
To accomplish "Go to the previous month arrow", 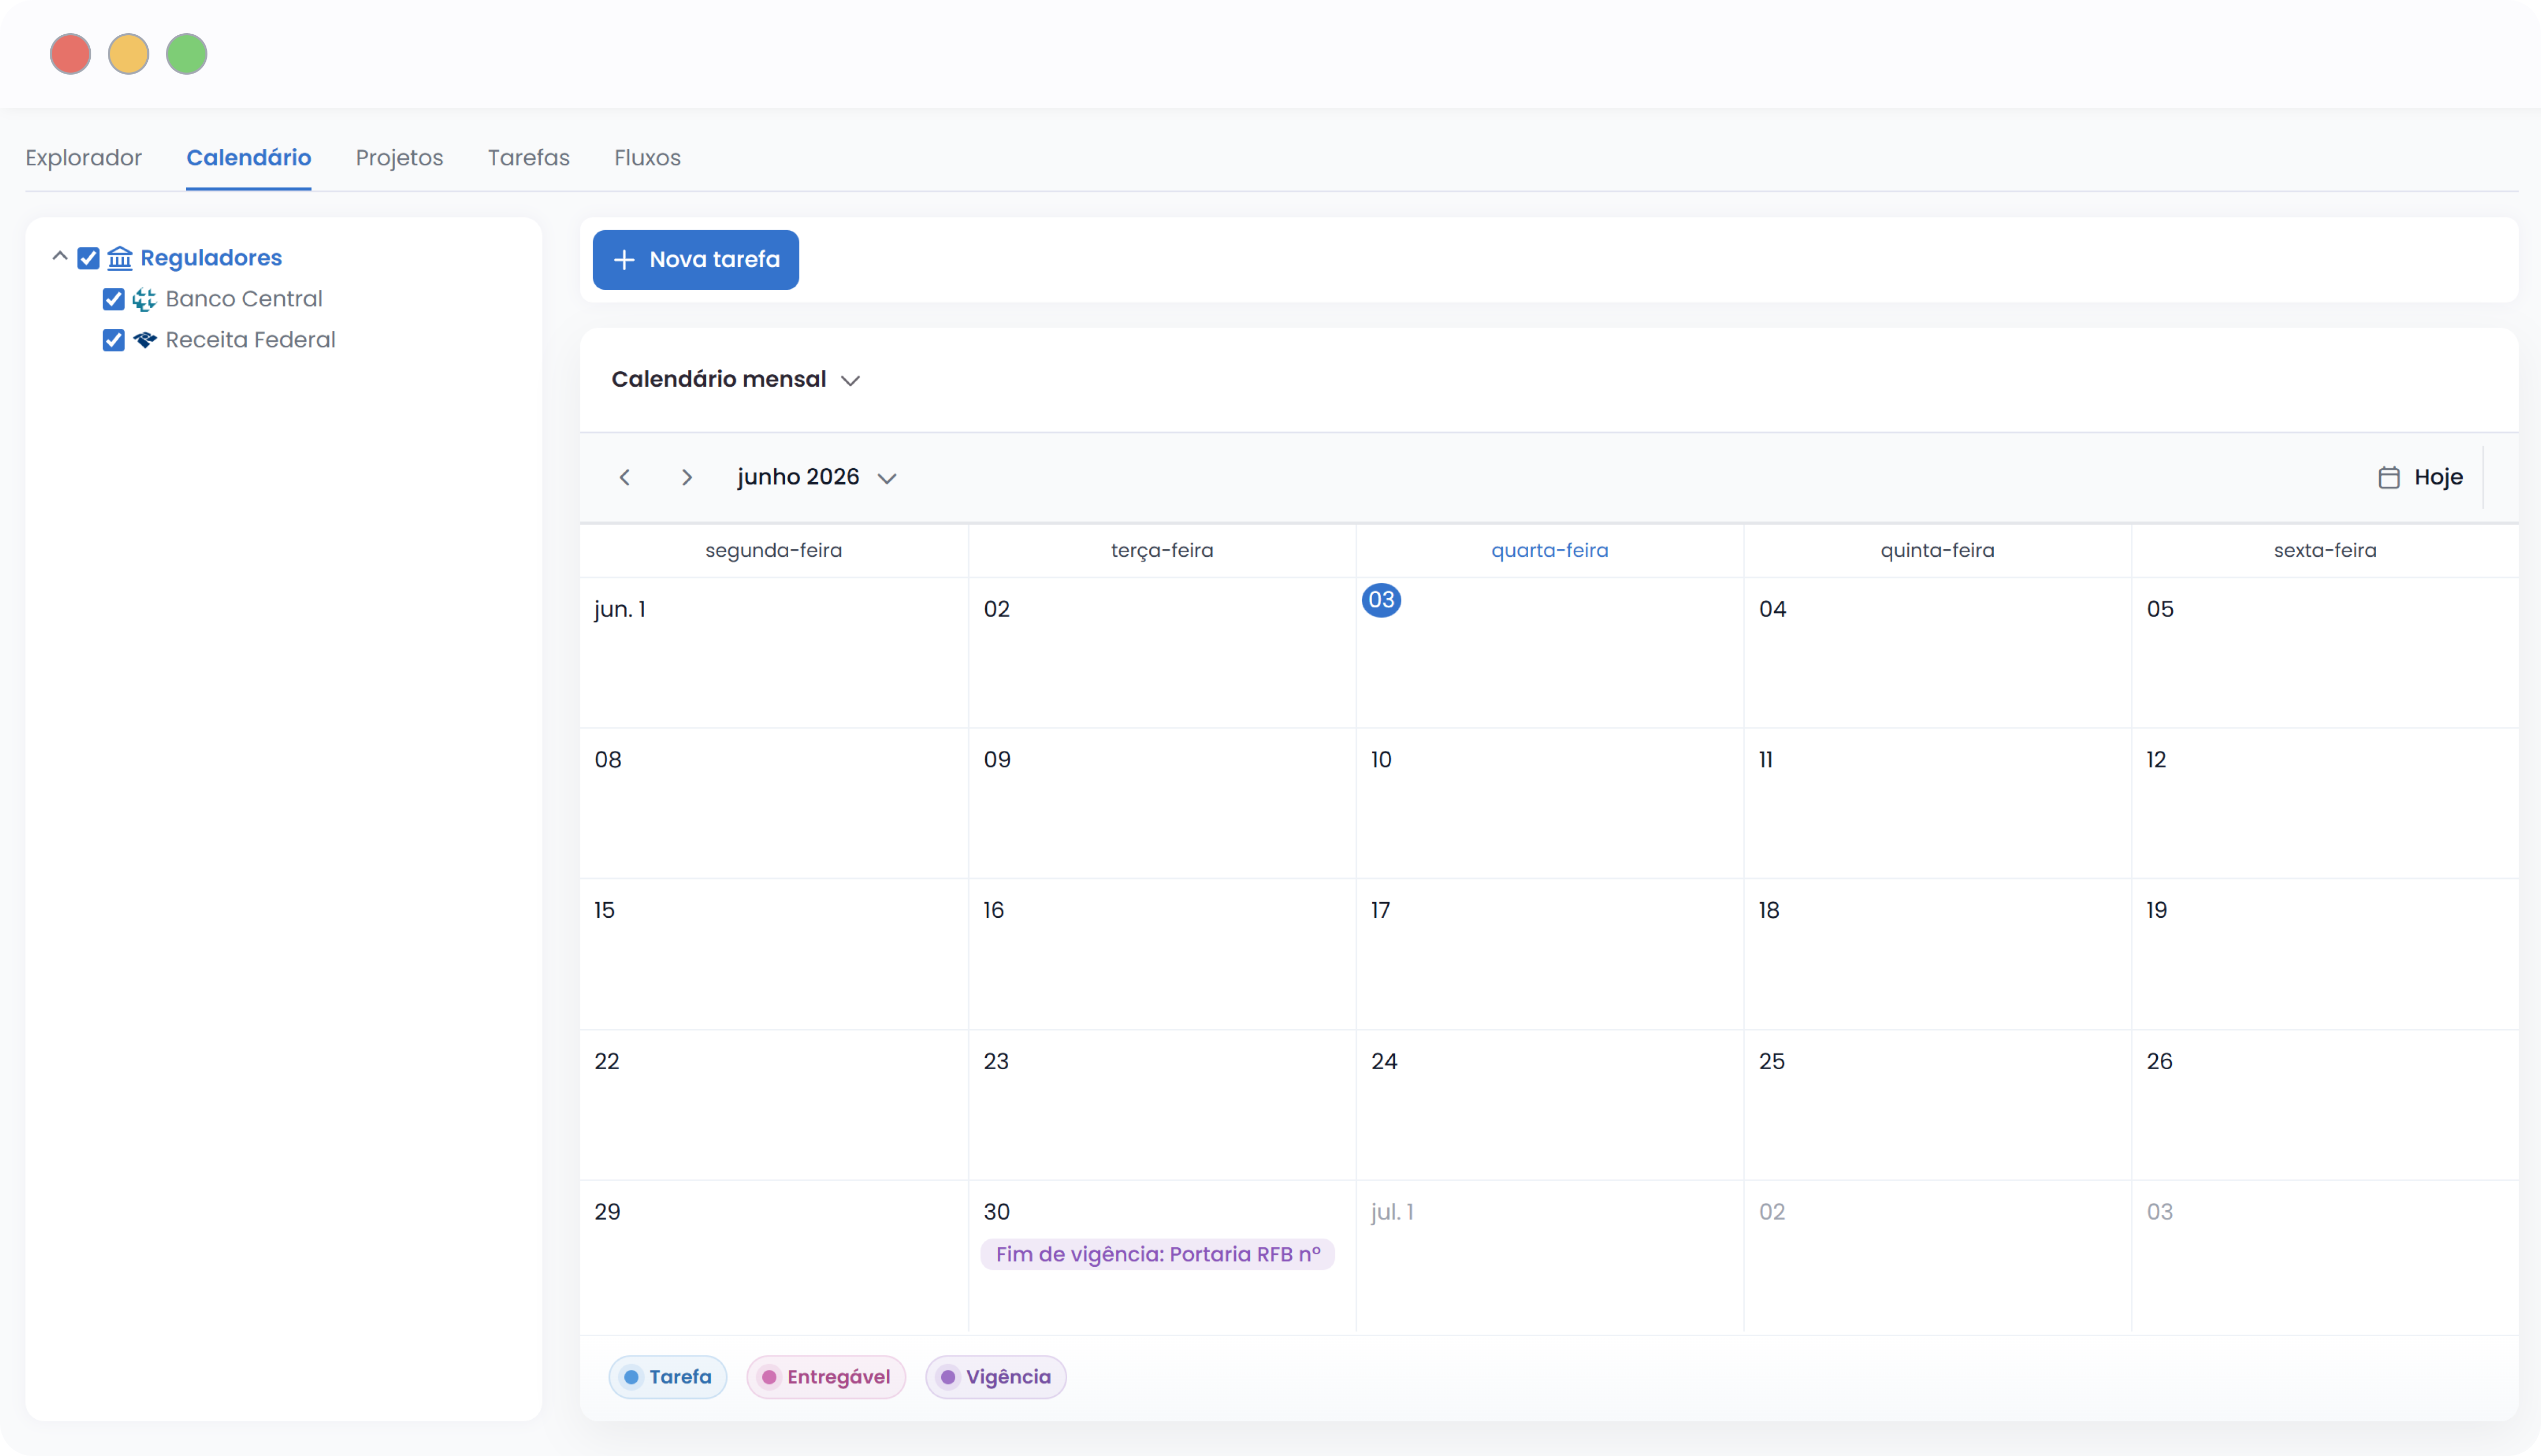I will click(x=625, y=477).
